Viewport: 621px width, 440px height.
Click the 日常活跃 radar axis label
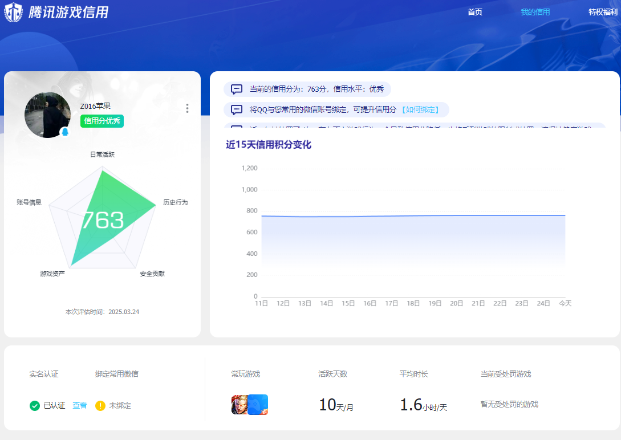(x=102, y=154)
